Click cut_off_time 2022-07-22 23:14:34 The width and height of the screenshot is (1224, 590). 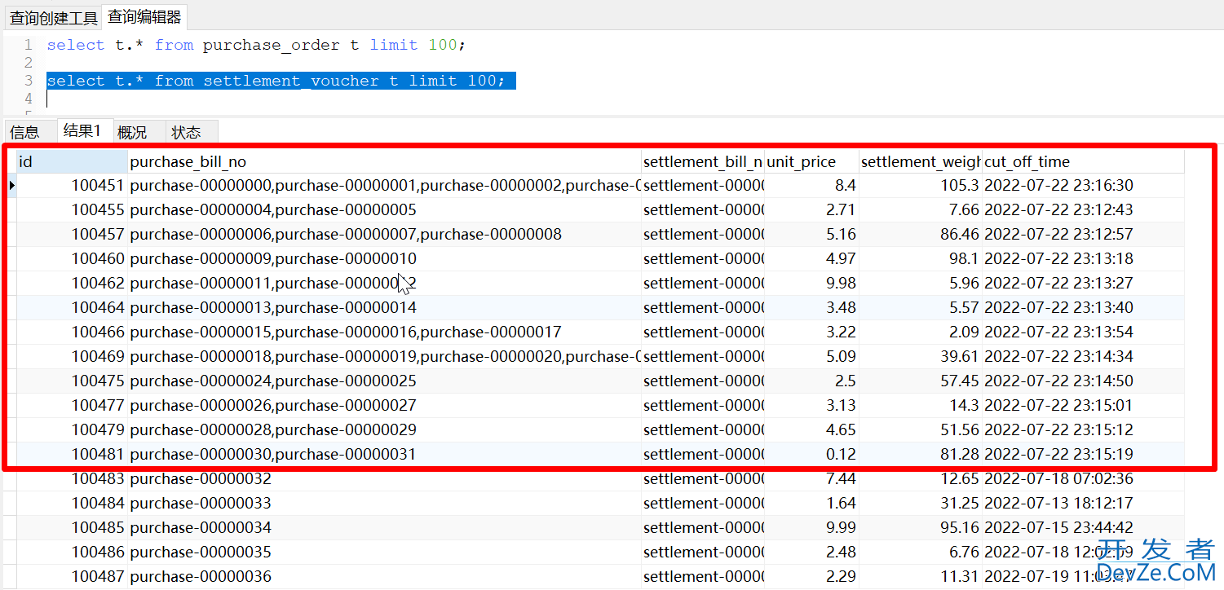(x=1083, y=356)
